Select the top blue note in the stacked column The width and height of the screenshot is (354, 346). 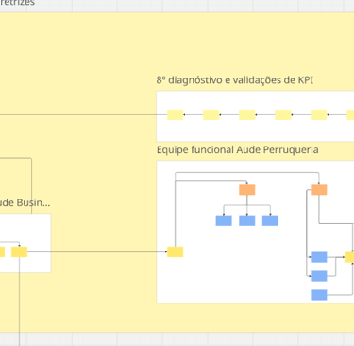coord(319,257)
